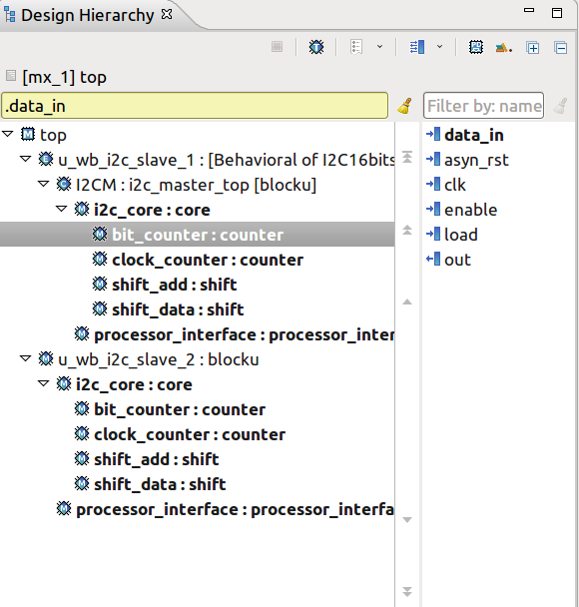
Task: Click the design diagram toolbar icon
Action: coord(476,47)
